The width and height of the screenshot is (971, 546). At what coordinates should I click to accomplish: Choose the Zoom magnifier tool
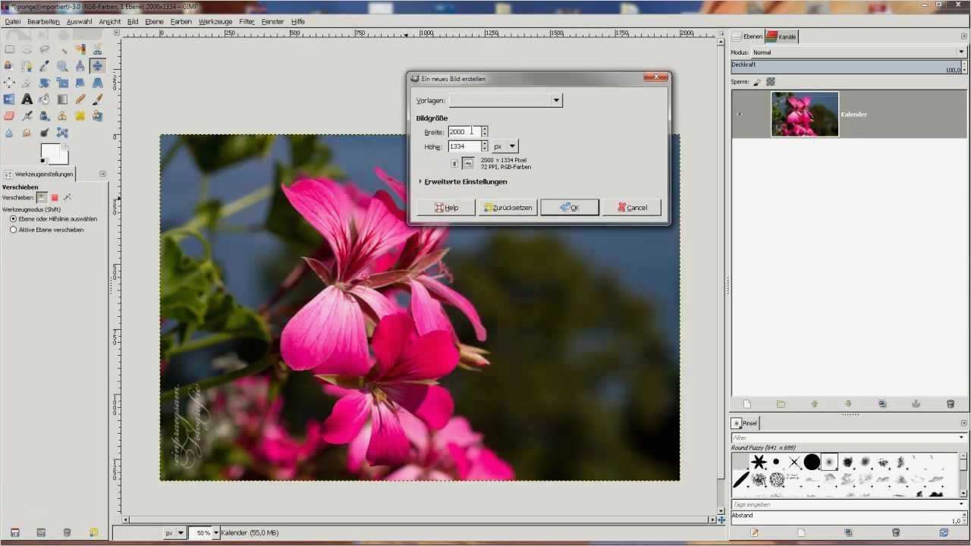click(61, 66)
